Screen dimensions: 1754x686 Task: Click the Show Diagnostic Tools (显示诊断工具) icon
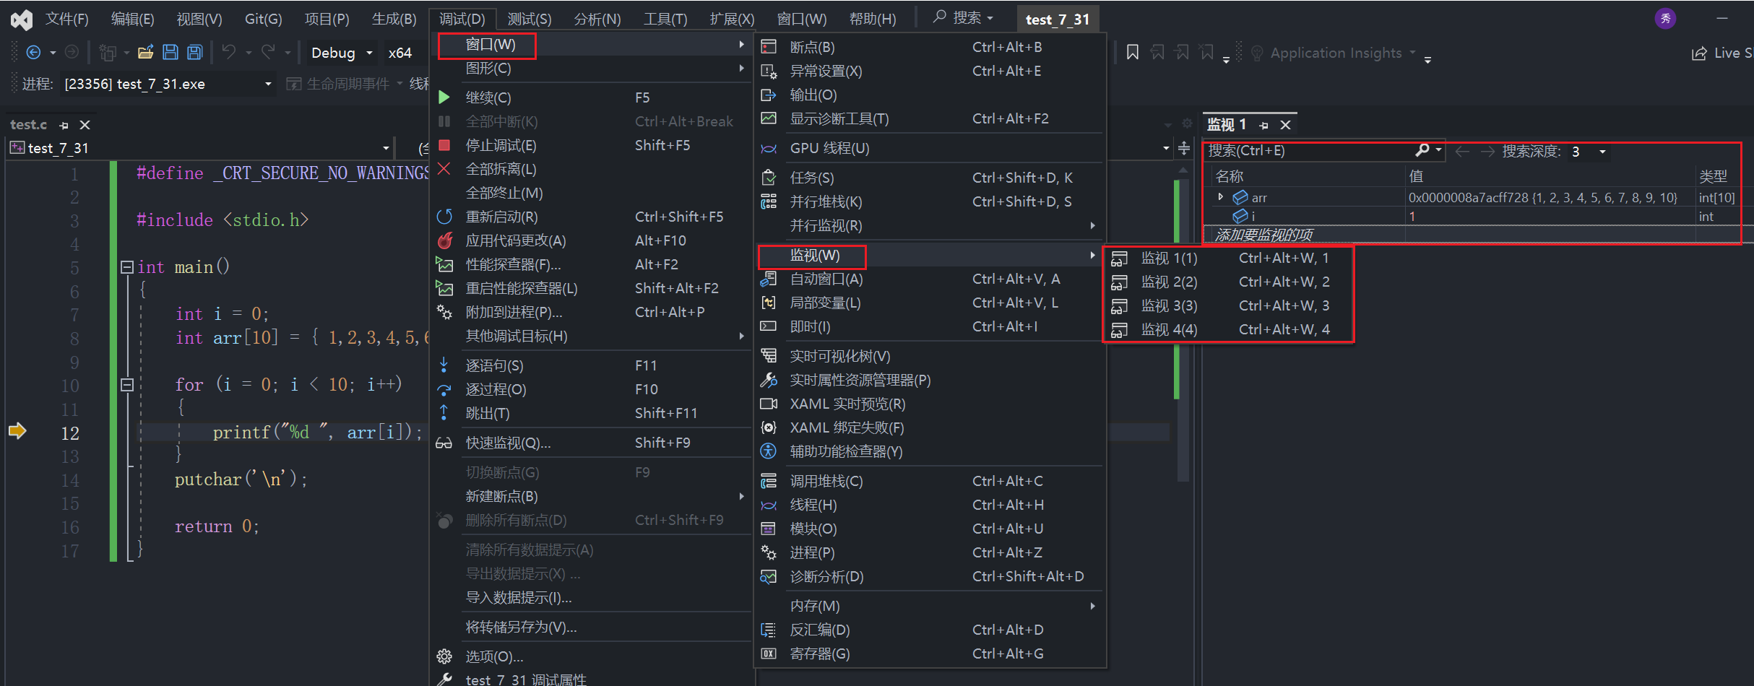click(x=769, y=118)
